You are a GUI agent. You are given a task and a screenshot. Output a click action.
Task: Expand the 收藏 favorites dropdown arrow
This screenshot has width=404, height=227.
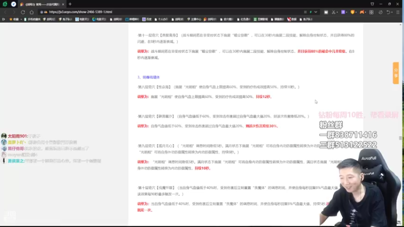[x=21, y=19]
